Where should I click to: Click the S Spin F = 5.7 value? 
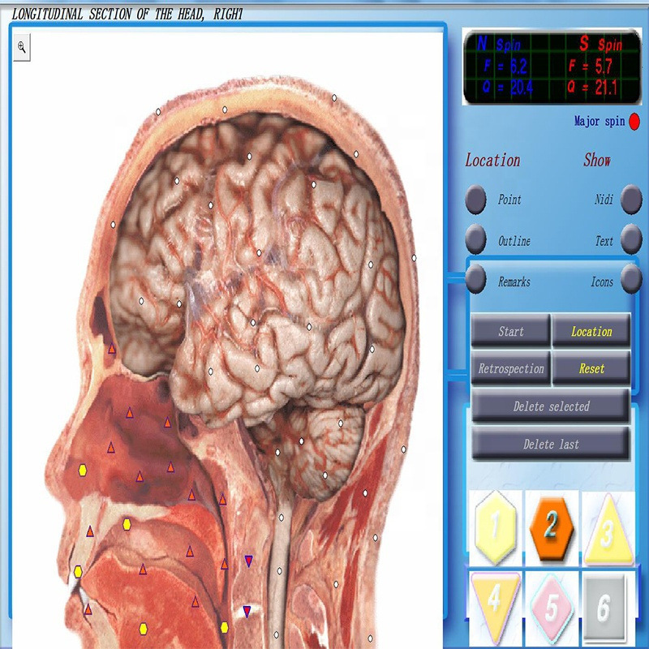591,66
